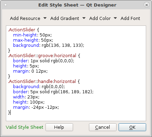Click the Help button

pos(59,127)
